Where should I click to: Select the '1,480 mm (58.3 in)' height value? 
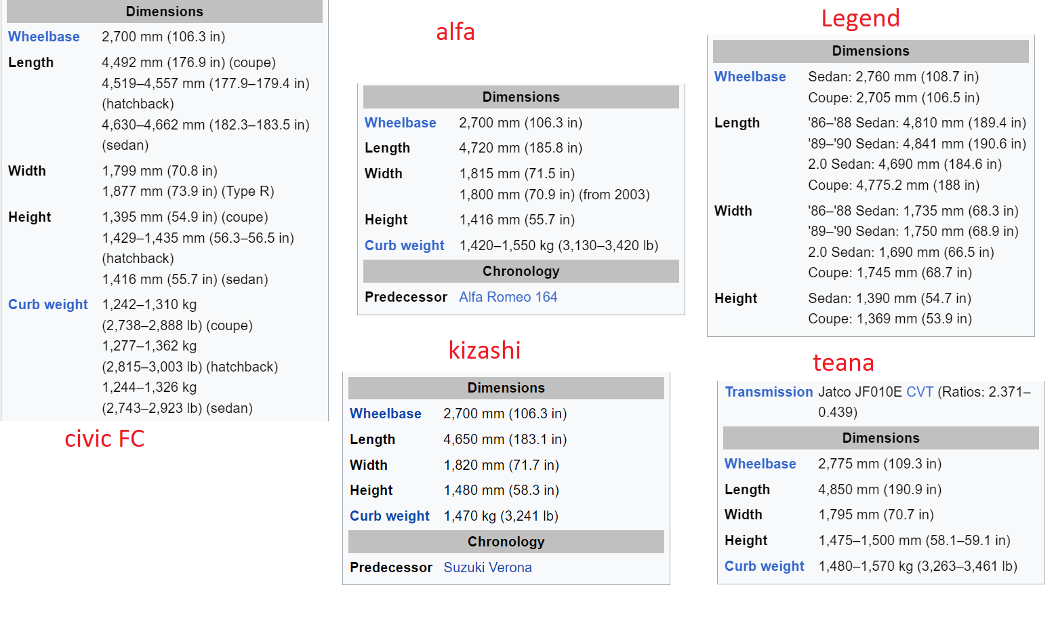502,490
